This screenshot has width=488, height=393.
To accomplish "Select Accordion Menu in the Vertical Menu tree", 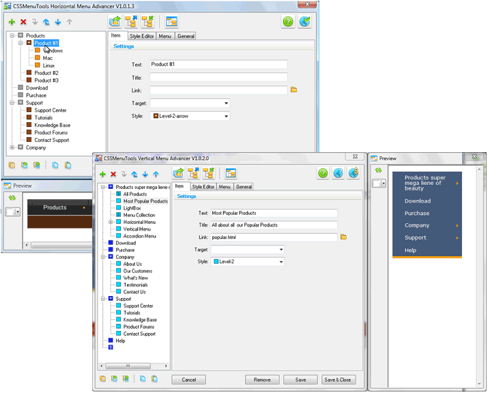I will pos(140,236).
